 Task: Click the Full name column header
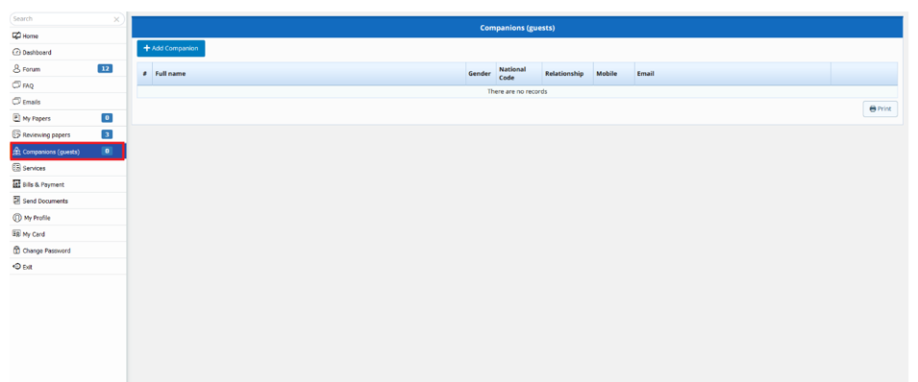[x=171, y=74]
